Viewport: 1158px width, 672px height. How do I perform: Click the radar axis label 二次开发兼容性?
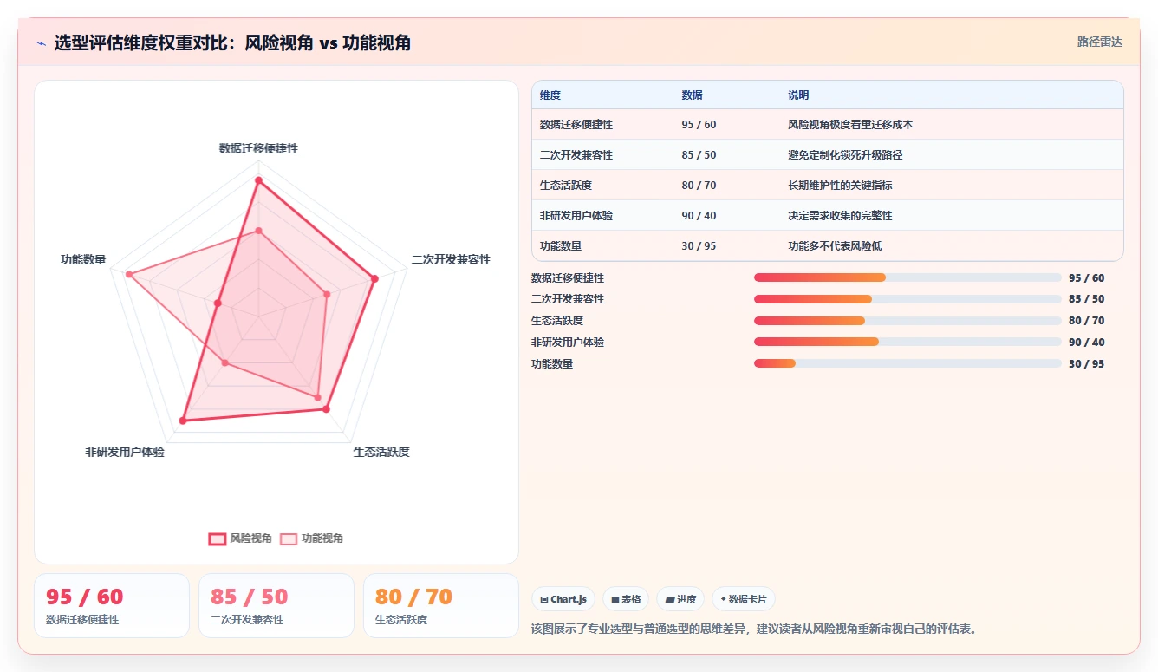click(x=451, y=260)
